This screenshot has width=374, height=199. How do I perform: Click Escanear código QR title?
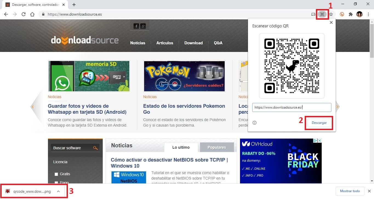pos(270,26)
